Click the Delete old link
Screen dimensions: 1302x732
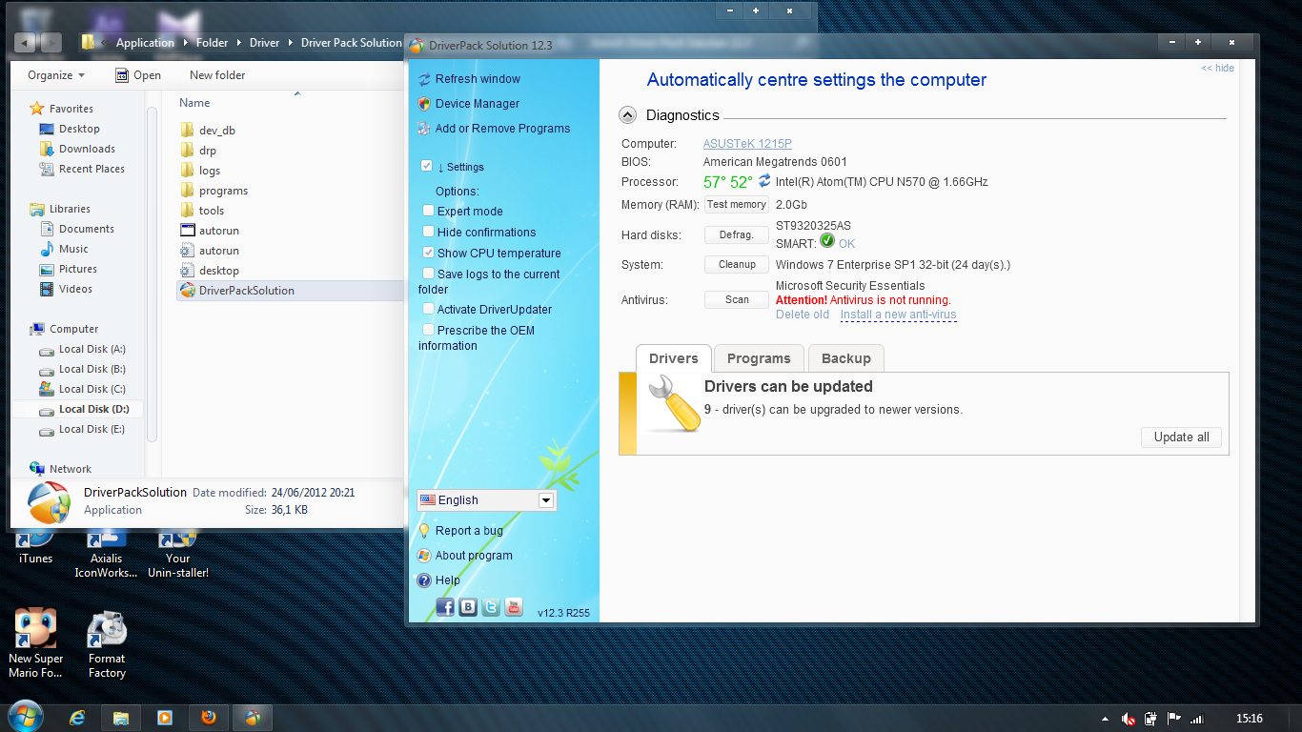(803, 315)
